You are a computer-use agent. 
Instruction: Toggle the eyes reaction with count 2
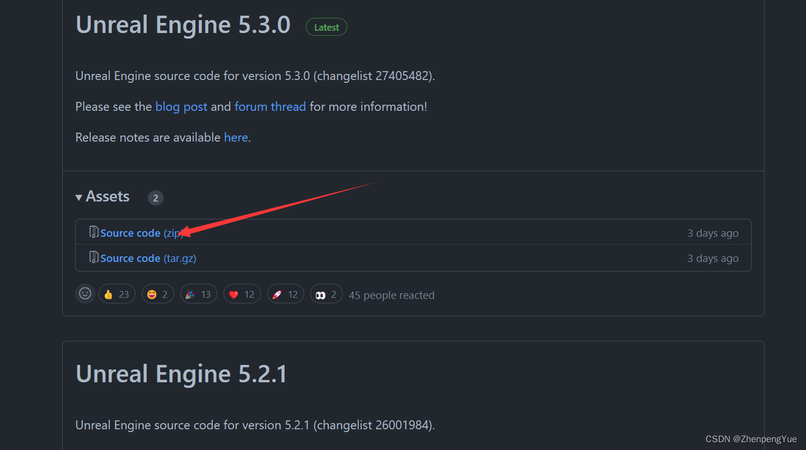[x=327, y=294]
